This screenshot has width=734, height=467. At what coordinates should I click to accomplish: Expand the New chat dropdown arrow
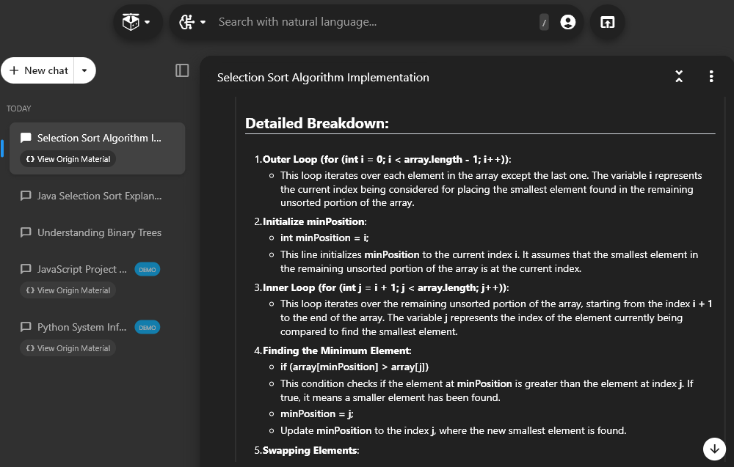pyautogui.click(x=84, y=70)
